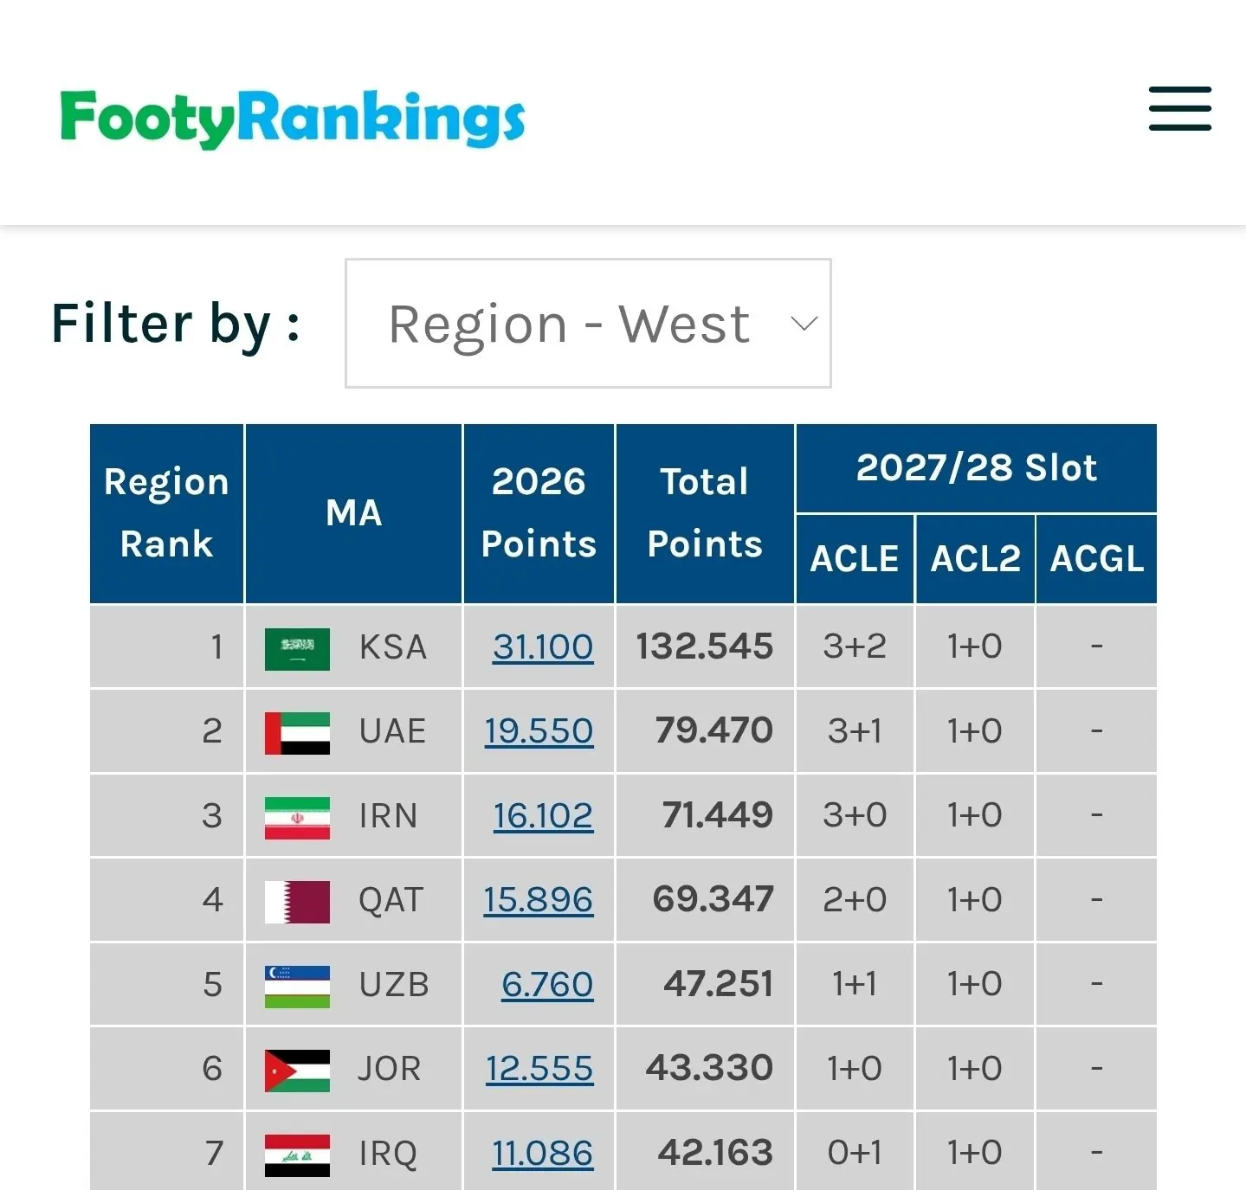Click the Total Points column header
Image resolution: width=1246 pixels, height=1190 pixels.
705,513
